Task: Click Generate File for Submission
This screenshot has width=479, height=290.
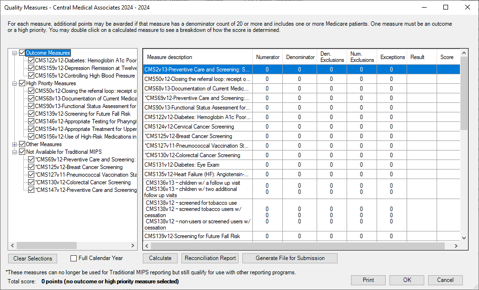Action: [x=289, y=258]
